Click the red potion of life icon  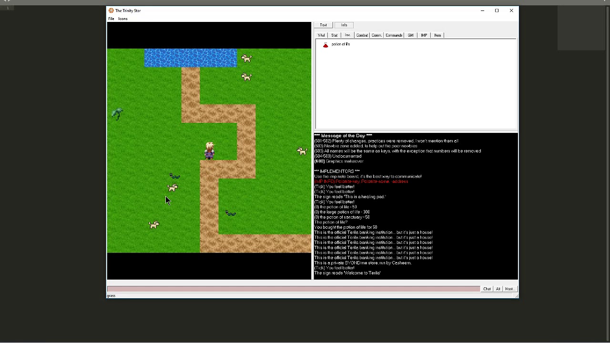(325, 45)
